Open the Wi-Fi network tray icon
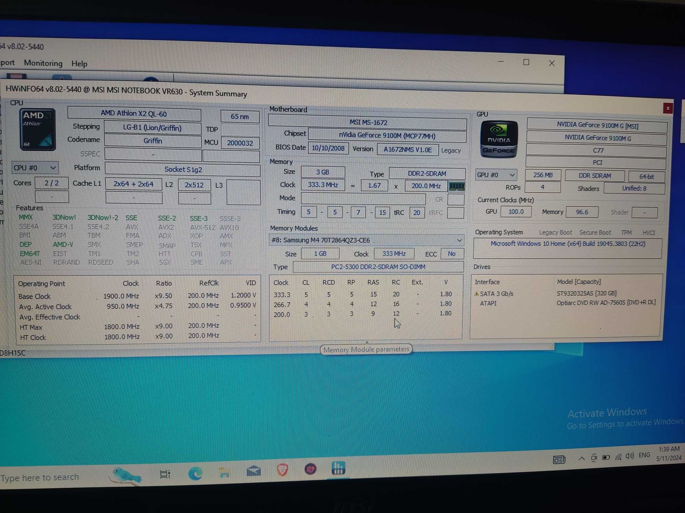The width and height of the screenshot is (685, 513). point(618,457)
